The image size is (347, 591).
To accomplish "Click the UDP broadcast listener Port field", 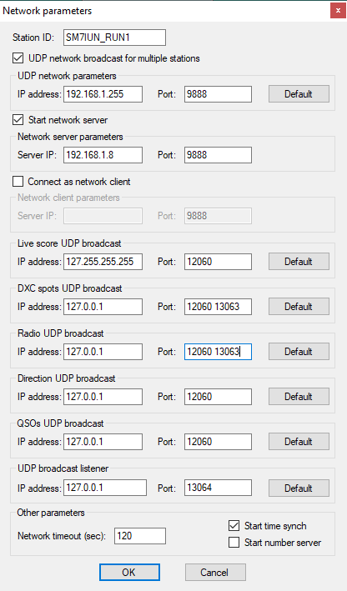I will click(218, 488).
